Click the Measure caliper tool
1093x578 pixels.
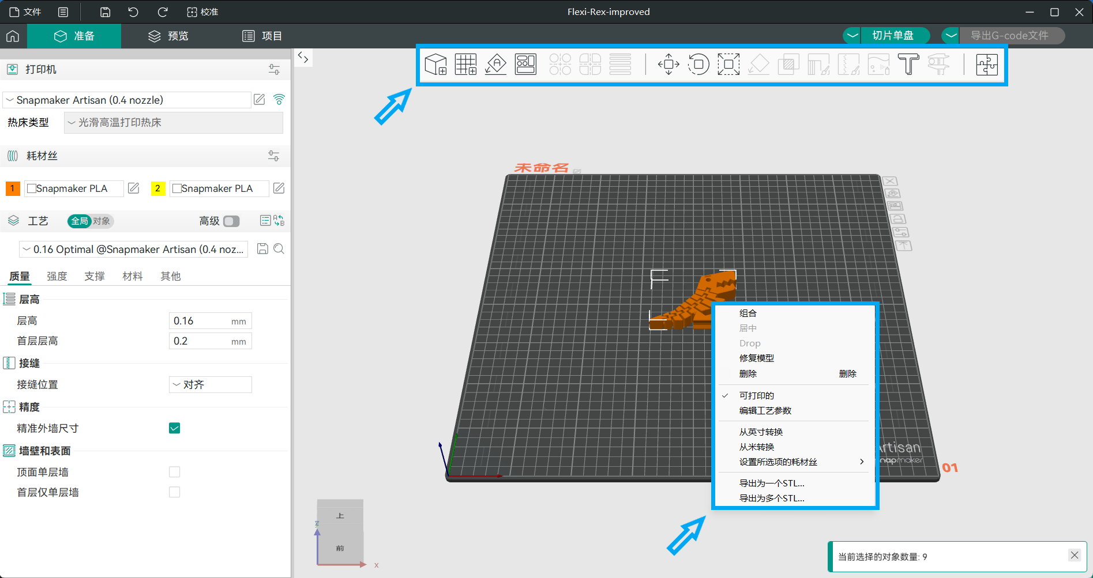point(938,64)
